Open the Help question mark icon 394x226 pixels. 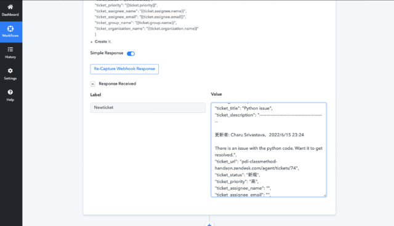10,92
